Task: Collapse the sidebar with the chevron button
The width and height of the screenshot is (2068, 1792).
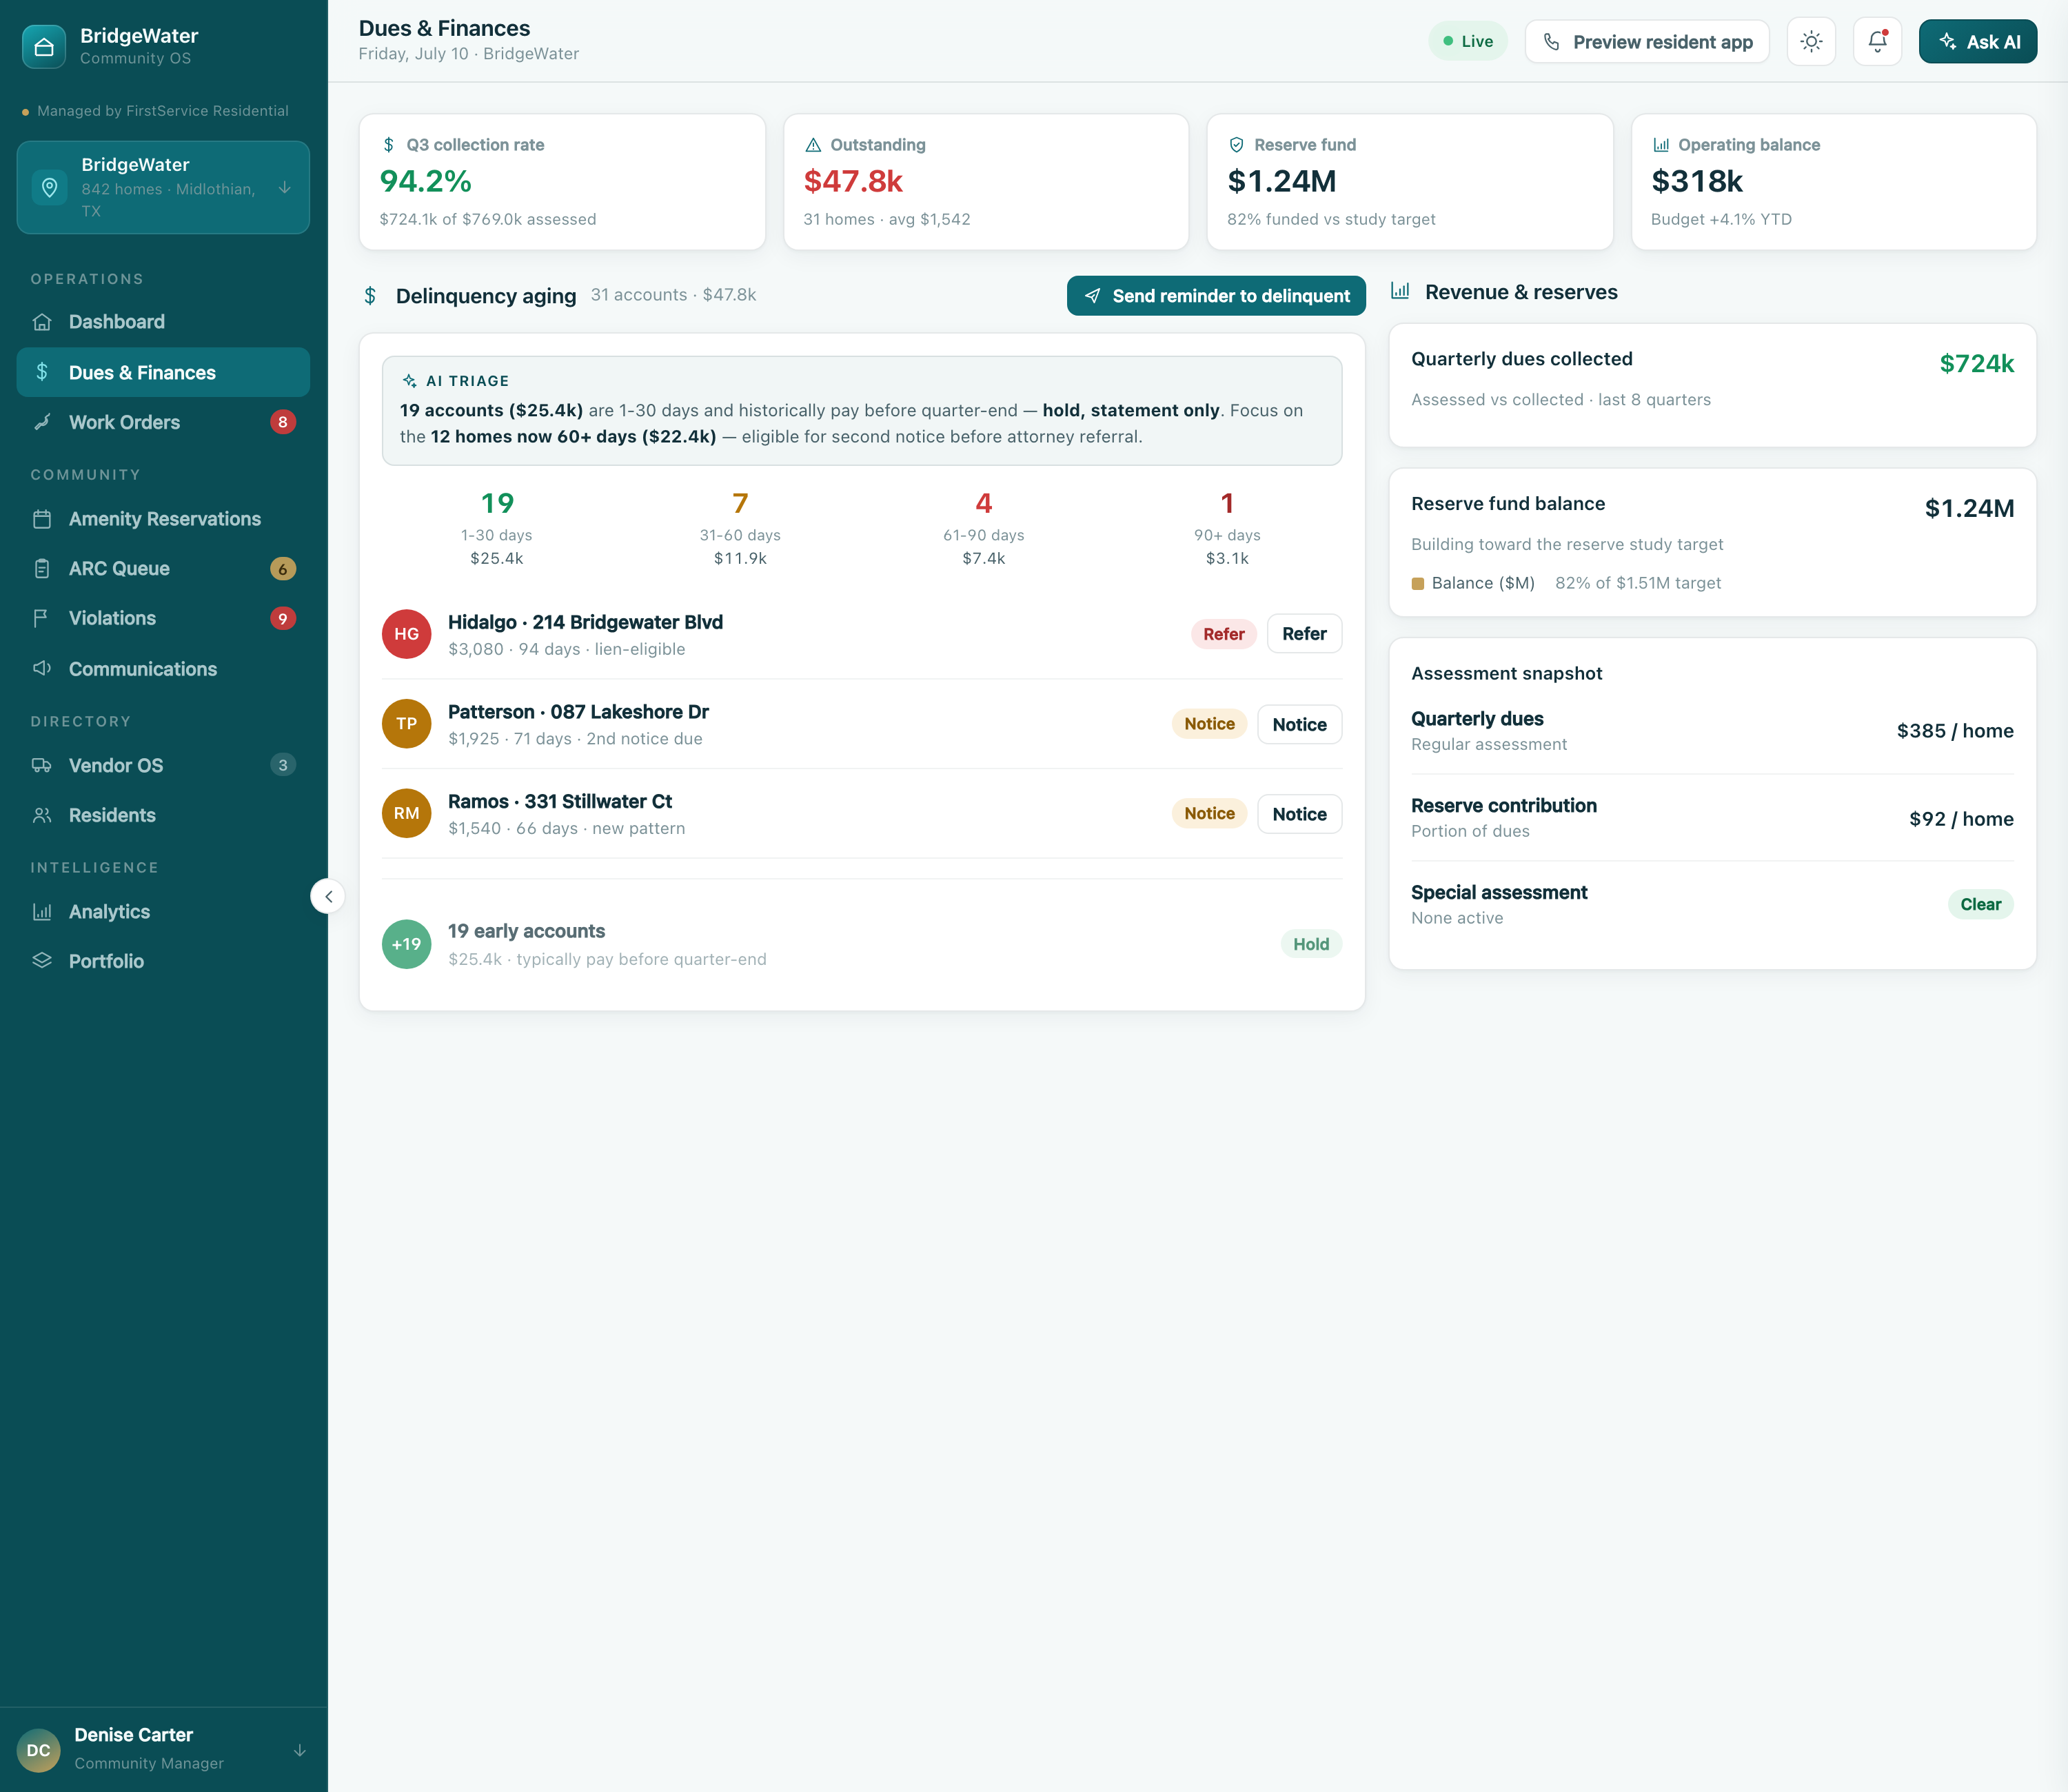Action: click(x=328, y=896)
